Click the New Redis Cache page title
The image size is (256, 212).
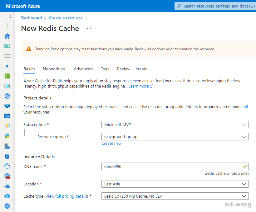(x=50, y=28)
